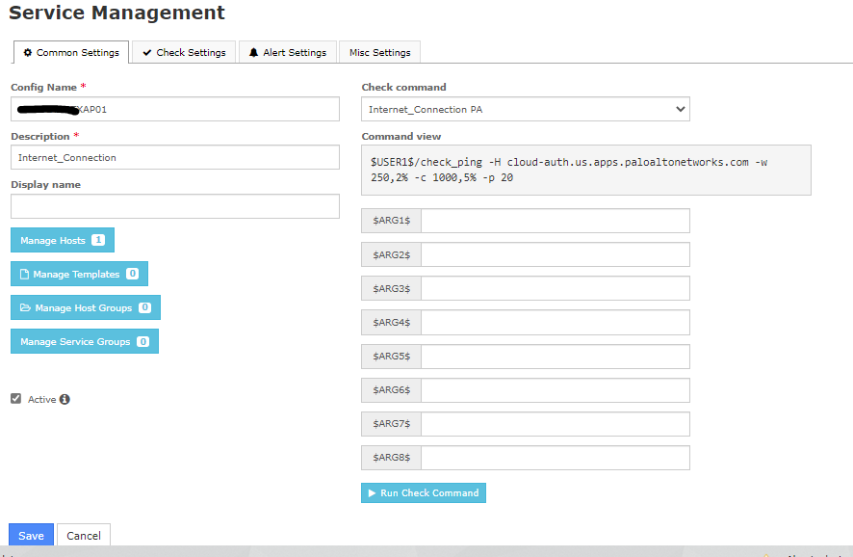The image size is (853, 557).
Task: Select the Common Settings tab
Action: (x=71, y=52)
